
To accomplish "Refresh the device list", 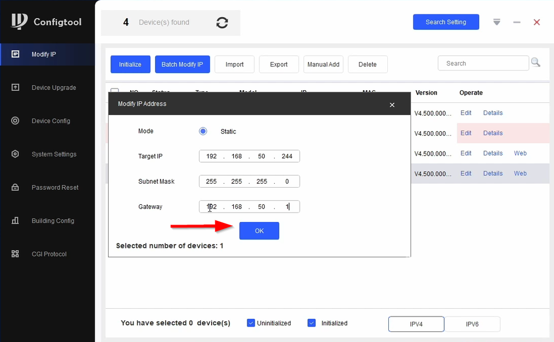I will 222,23.
